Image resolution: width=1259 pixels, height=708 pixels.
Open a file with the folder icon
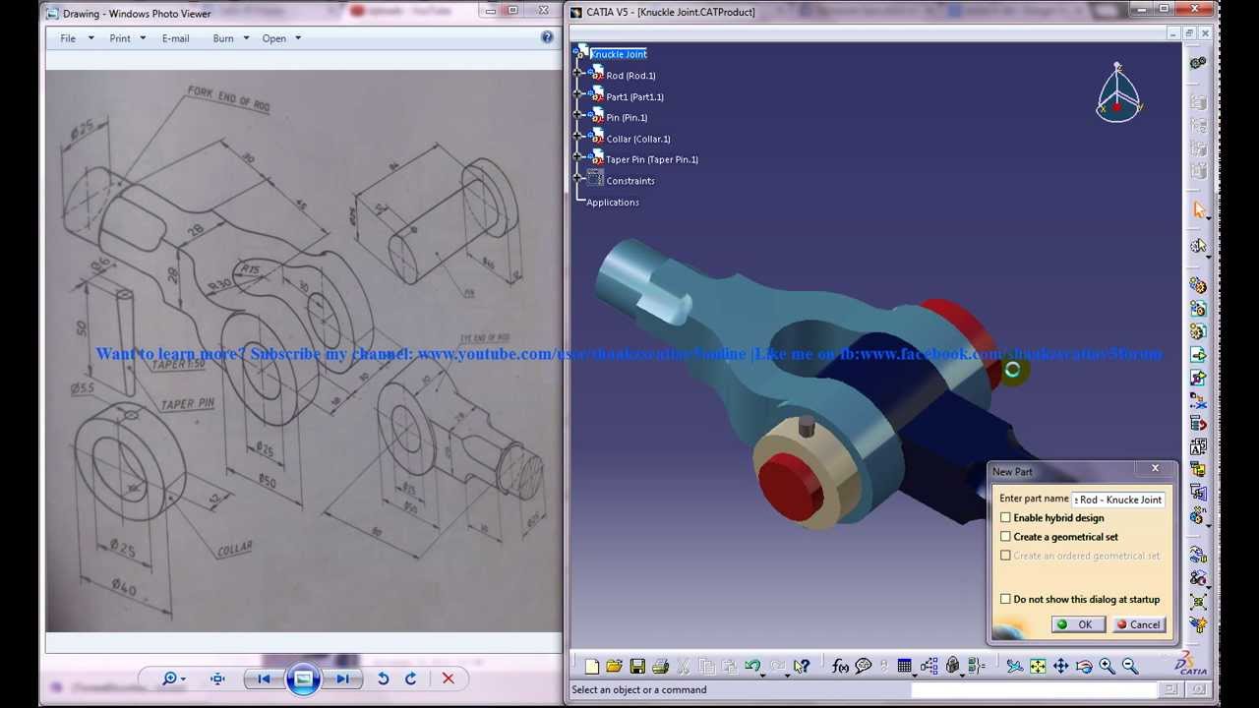(615, 667)
